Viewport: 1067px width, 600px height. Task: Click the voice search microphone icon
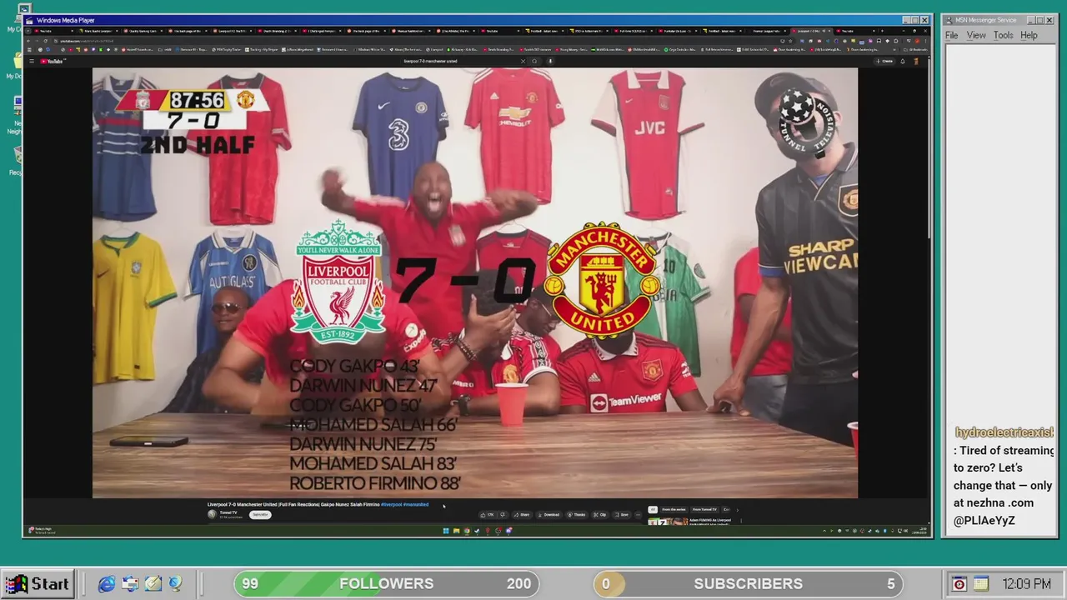tap(551, 61)
